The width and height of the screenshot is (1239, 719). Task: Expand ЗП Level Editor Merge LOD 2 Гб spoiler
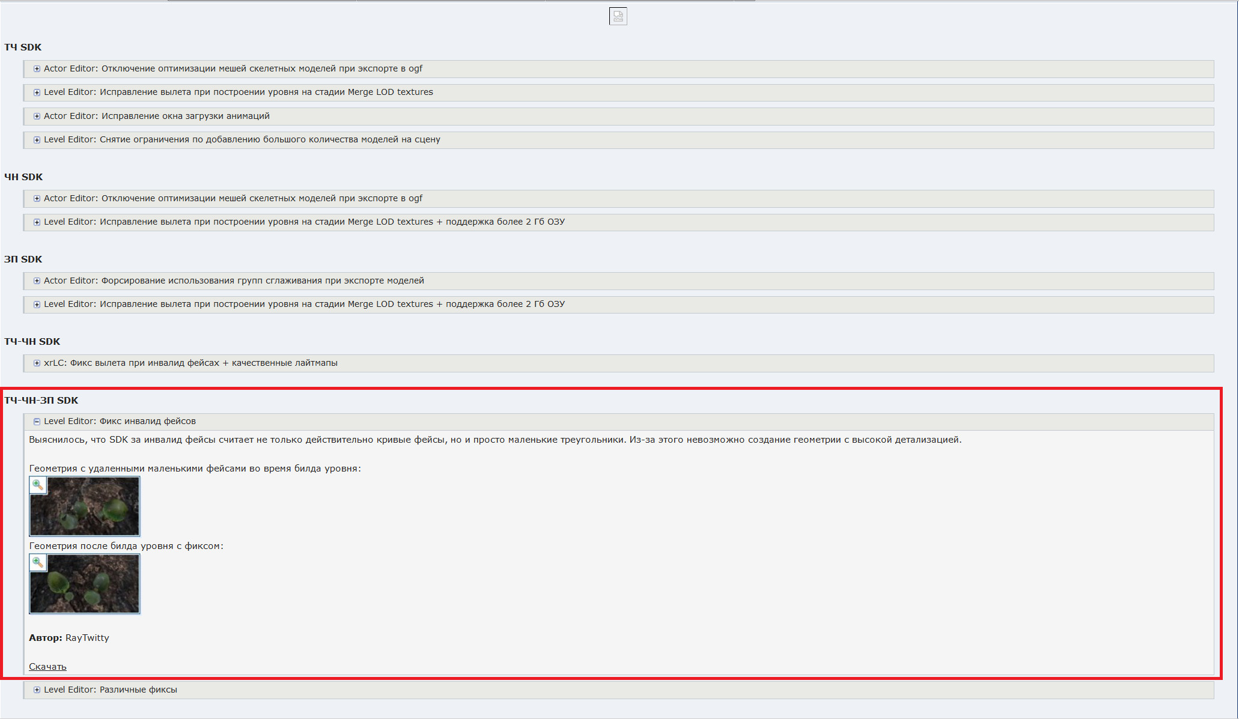pos(618,305)
